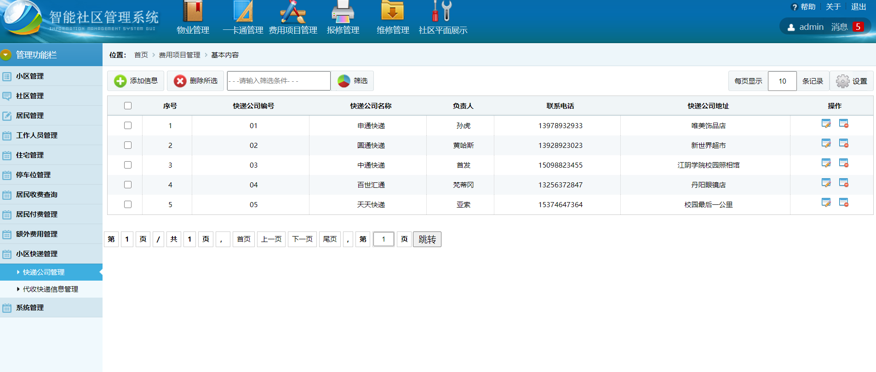The height and width of the screenshot is (372, 876).
Task: Check the box for 圆通快递 row
Action: click(128, 145)
